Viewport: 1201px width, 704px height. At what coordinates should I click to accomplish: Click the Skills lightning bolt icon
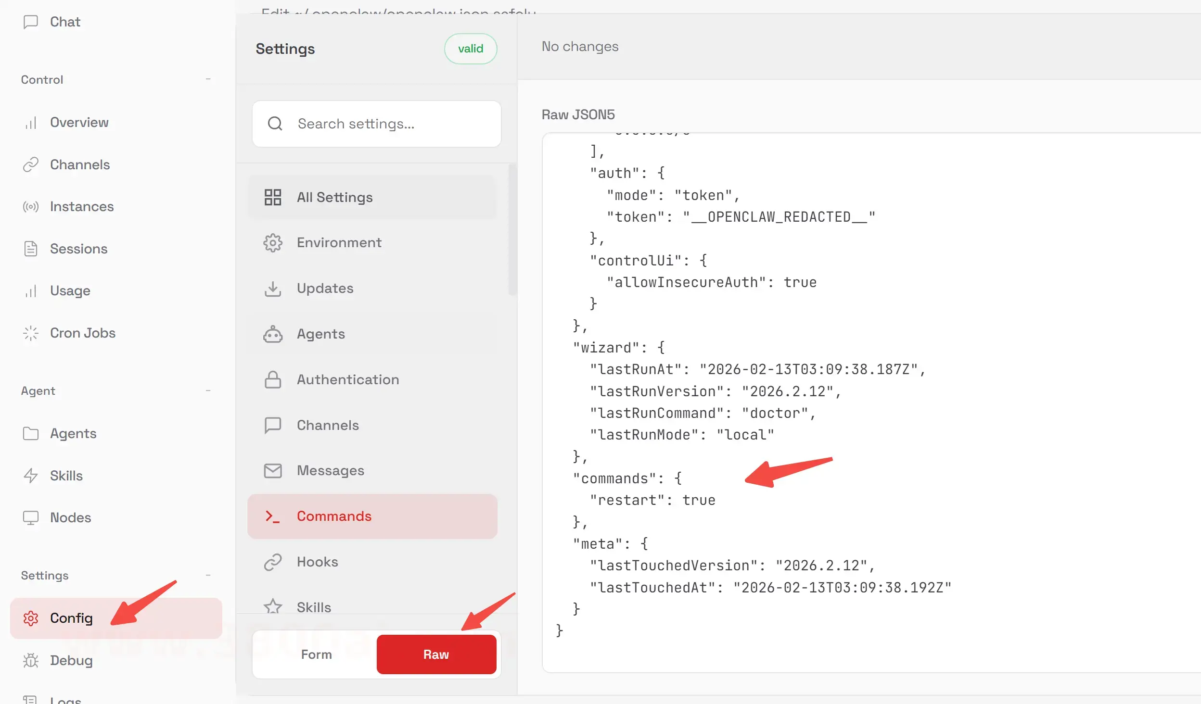coord(31,476)
